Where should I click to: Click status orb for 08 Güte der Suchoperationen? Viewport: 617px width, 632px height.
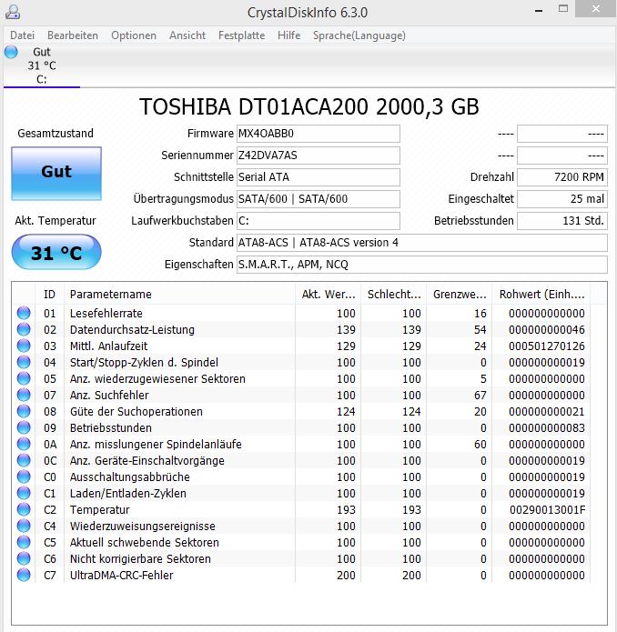24,411
